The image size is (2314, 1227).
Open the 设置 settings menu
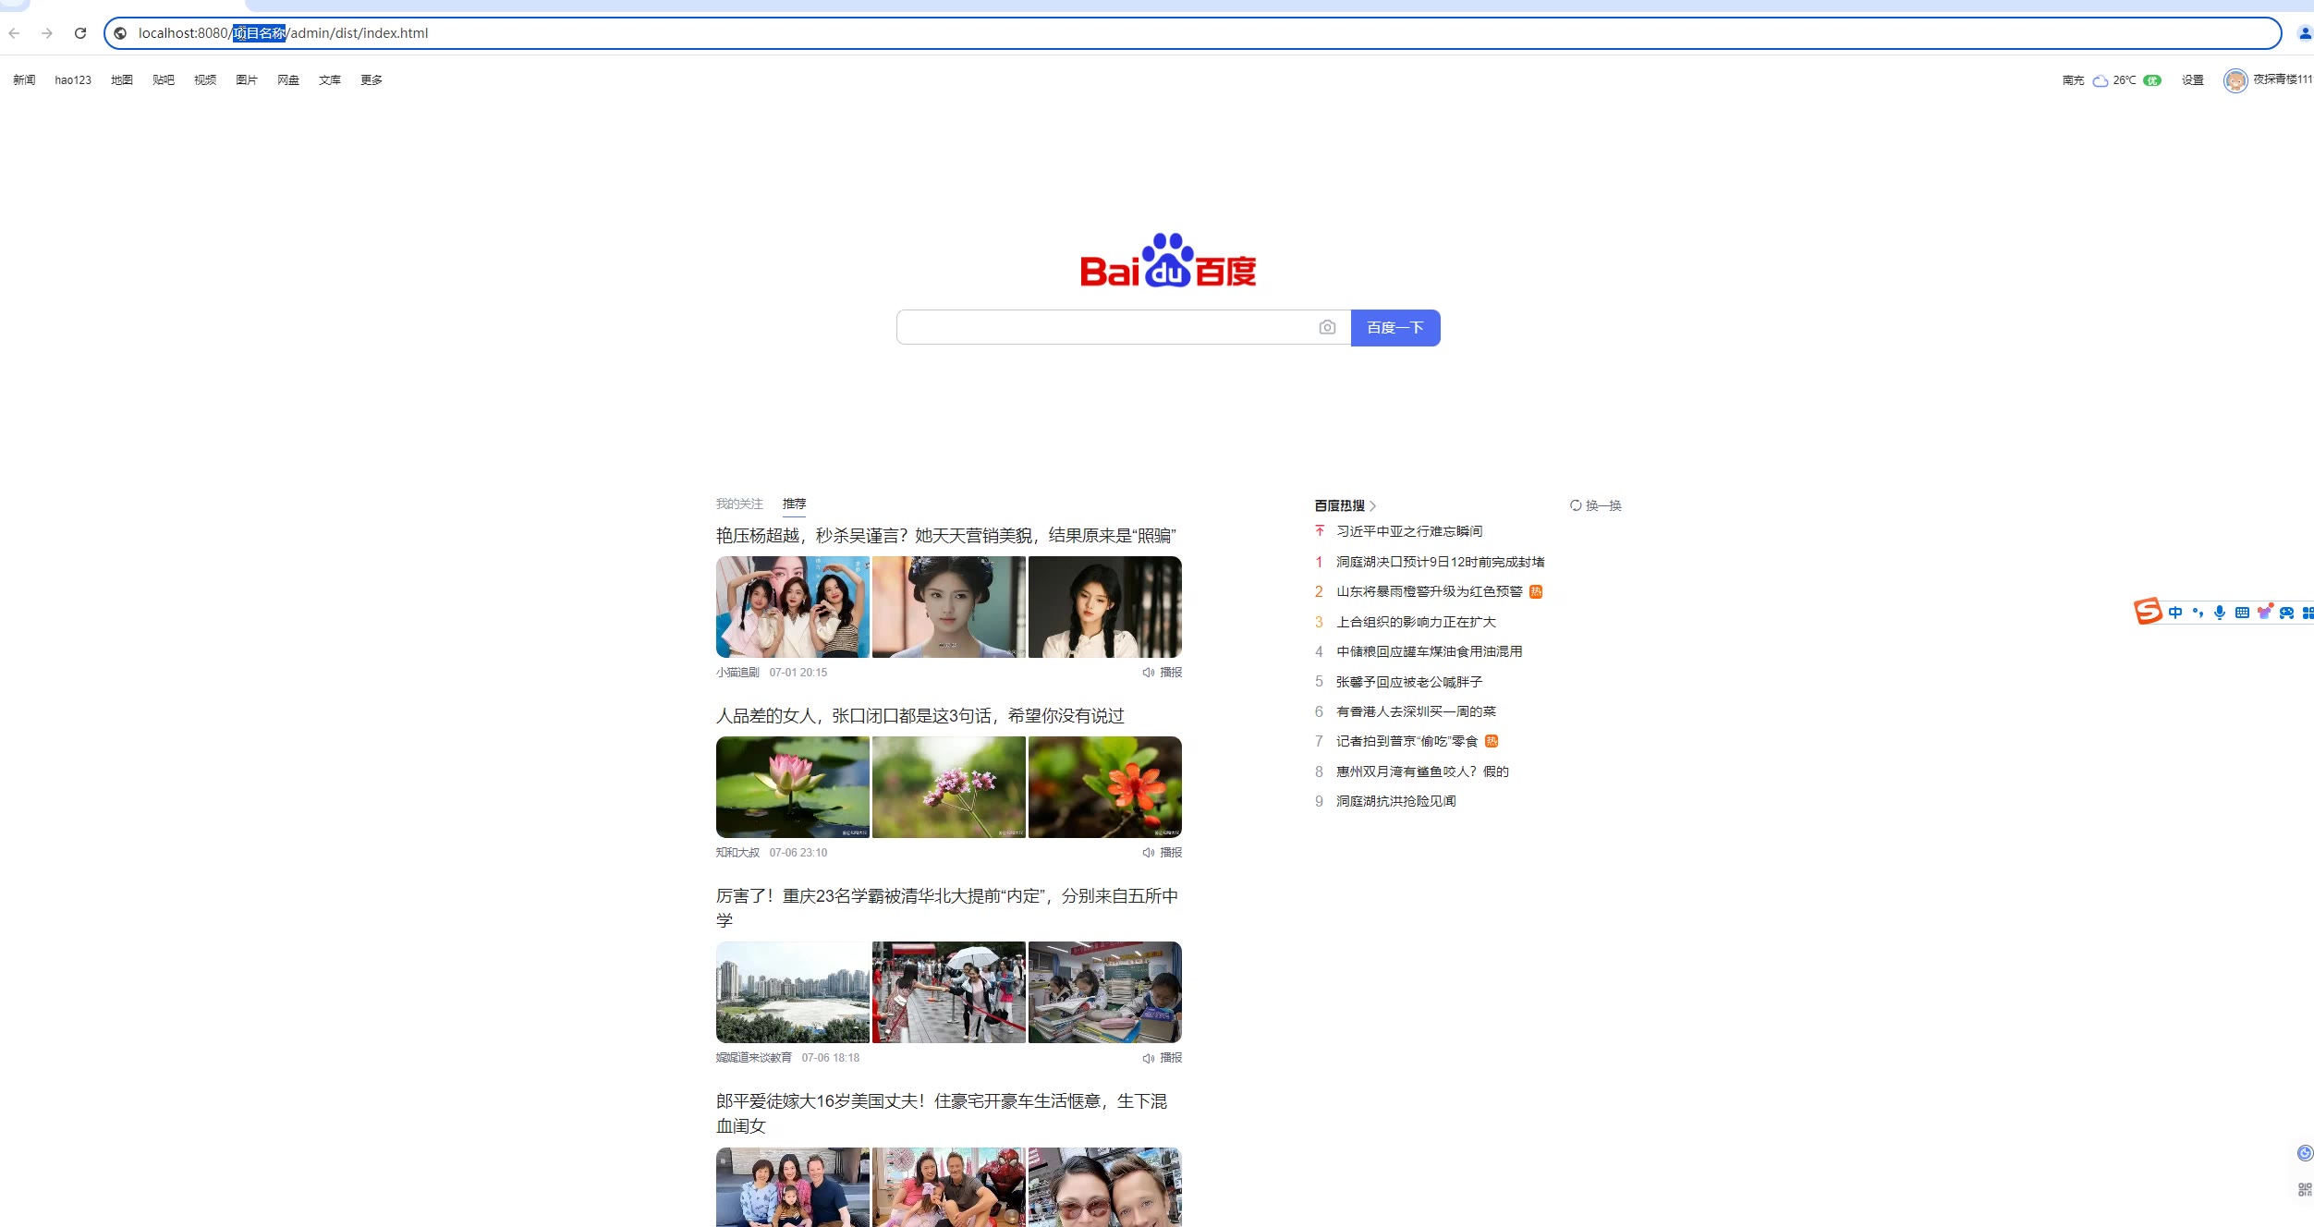pyautogui.click(x=2193, y=80)
